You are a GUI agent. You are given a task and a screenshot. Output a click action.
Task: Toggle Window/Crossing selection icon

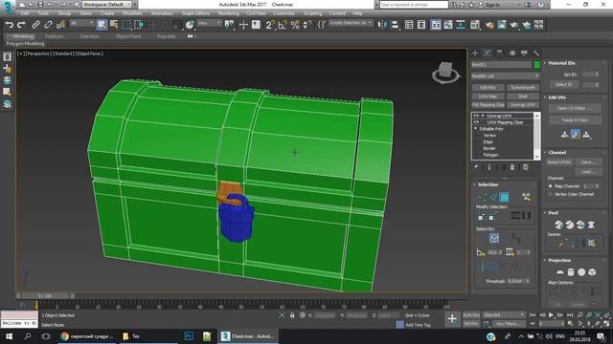[x=138, y=25]
